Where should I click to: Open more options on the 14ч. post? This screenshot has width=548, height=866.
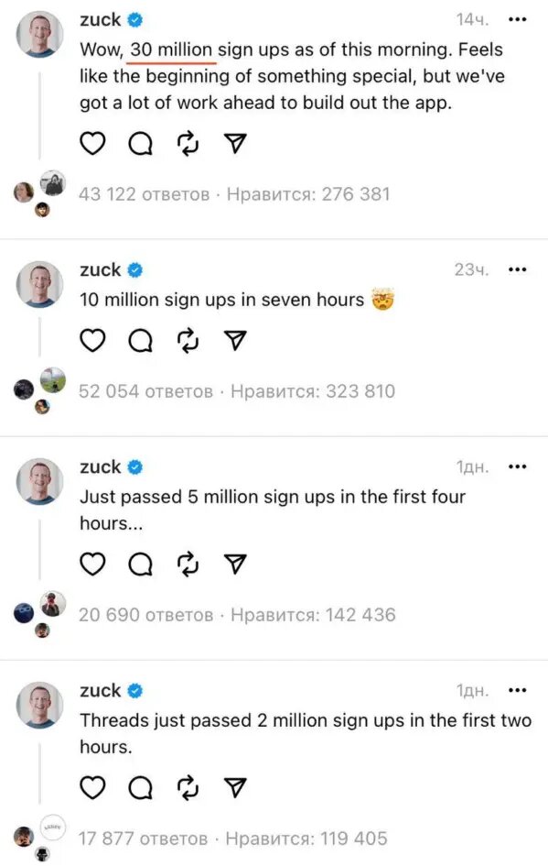(x=517, y=20)
